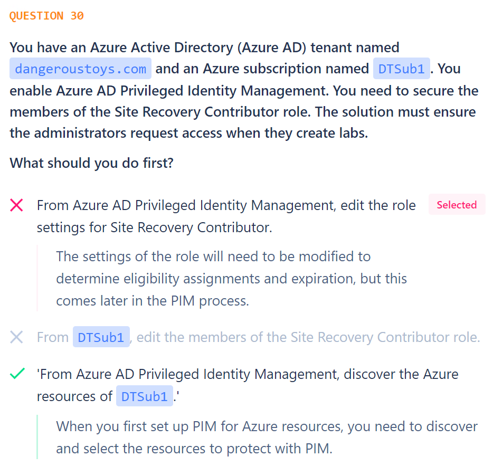Viewport: 493px width, 466px height.
Task: Click the QUESTION 30 heading
Action: tap(46, 16)
